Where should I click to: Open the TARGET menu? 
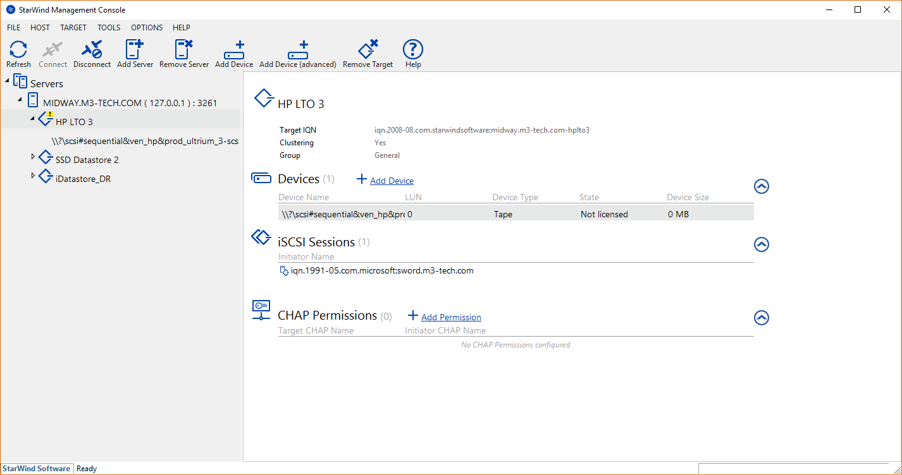point(73,28)
